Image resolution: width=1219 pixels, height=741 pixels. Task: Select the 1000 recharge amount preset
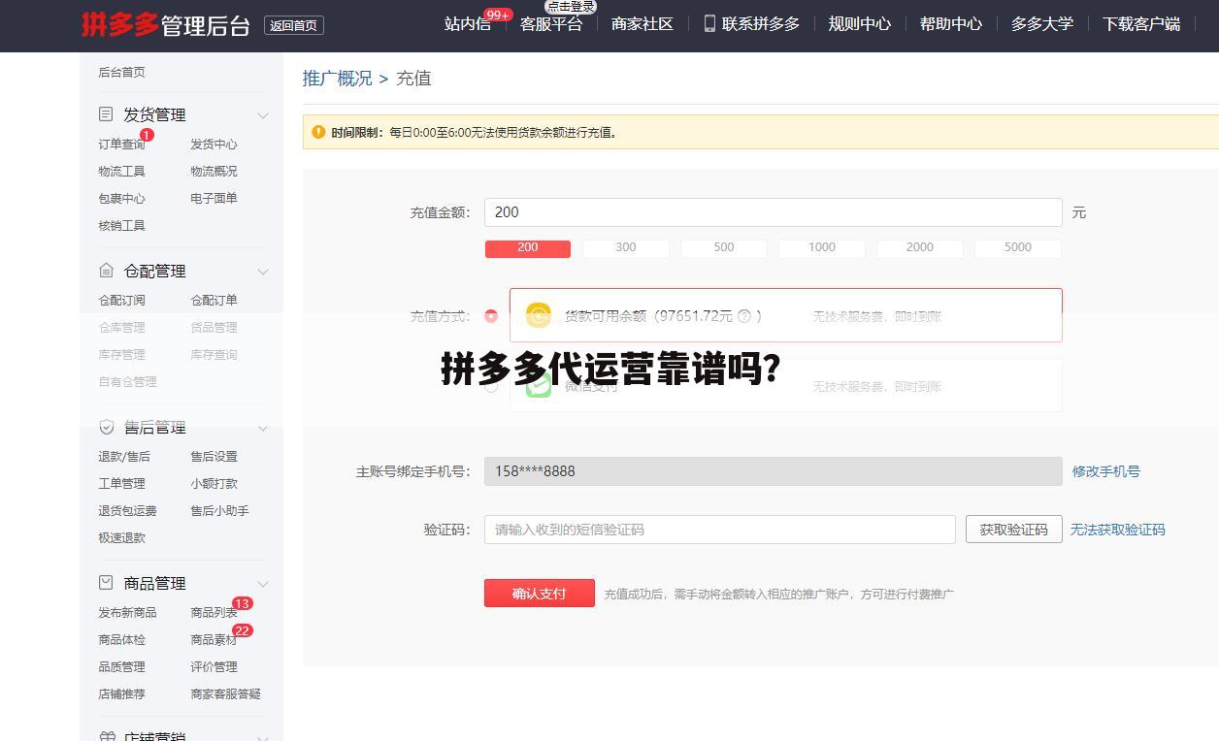coord(821,247)
